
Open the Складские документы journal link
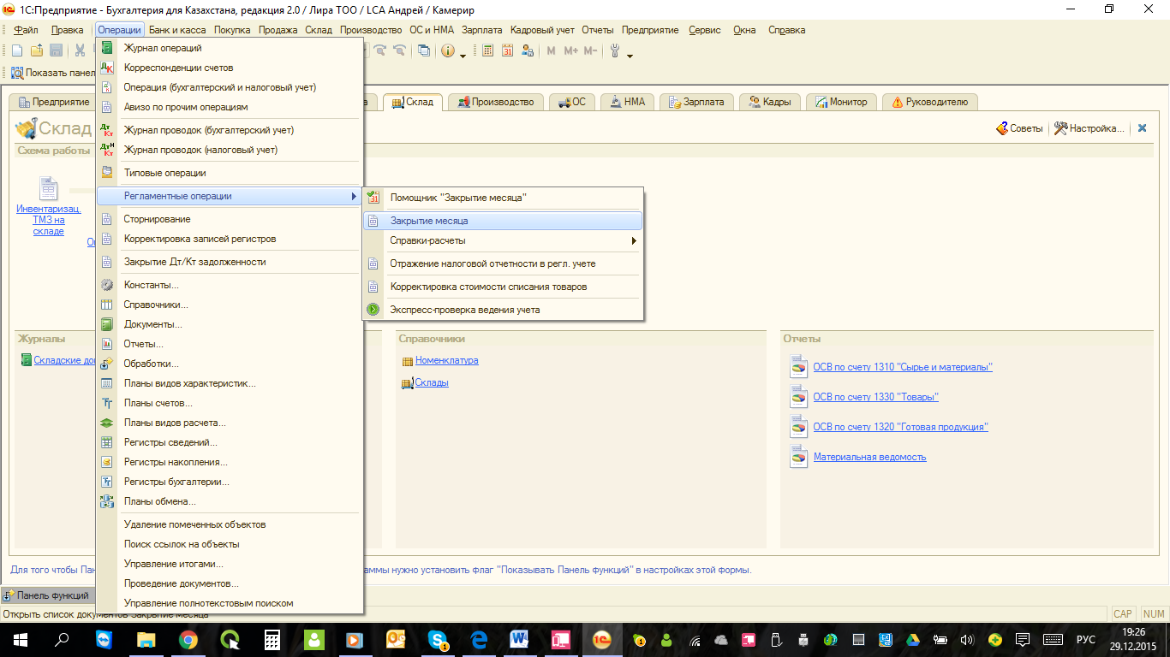65,360
